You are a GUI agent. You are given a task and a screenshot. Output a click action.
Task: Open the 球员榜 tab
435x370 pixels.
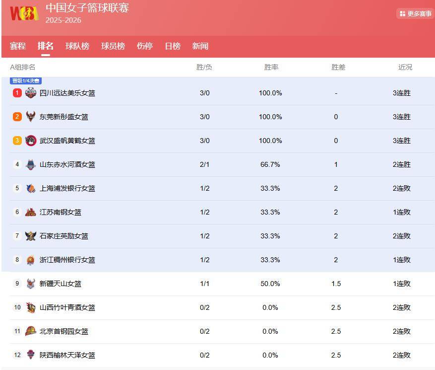pyautogui.click(x=113, y=46)
